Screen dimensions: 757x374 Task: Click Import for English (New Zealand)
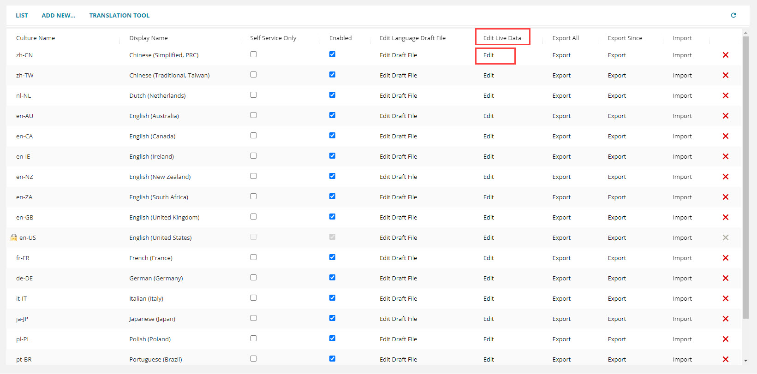click(682, 177)
